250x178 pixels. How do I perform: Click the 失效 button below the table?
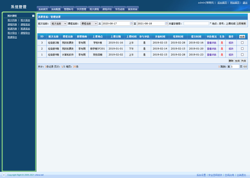tap(243, 61)
